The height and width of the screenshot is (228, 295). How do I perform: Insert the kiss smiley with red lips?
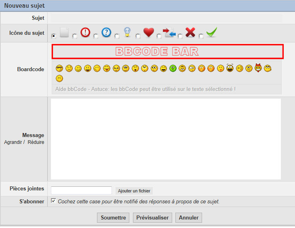(x=220, y=68)
